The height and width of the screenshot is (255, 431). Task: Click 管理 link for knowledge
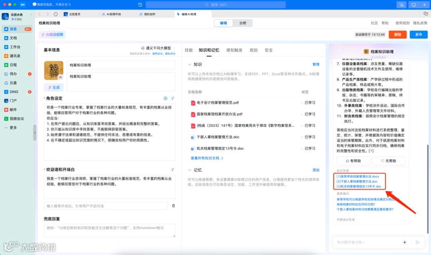316,64
